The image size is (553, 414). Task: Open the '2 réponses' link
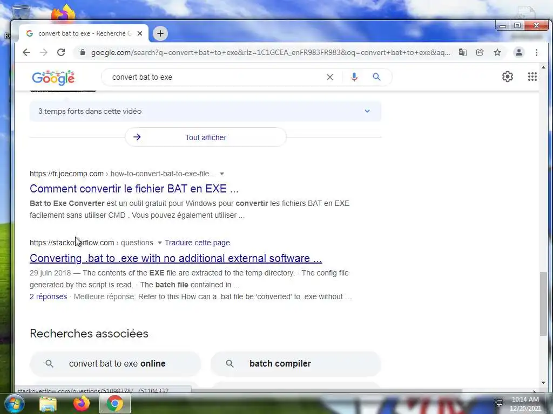(x=48, y=297)
